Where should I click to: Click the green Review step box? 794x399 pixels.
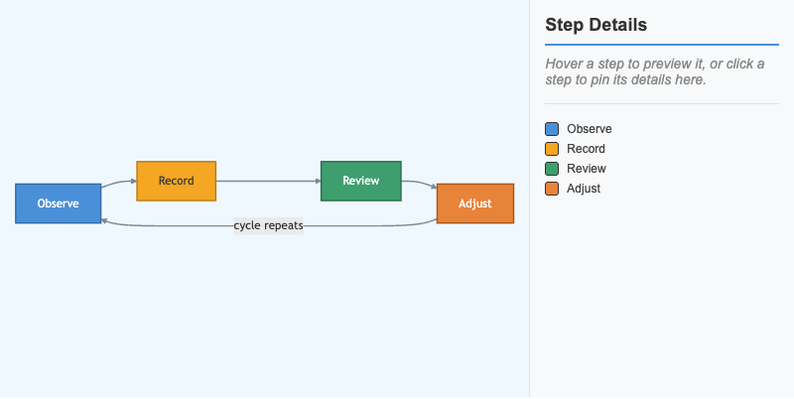361,181
